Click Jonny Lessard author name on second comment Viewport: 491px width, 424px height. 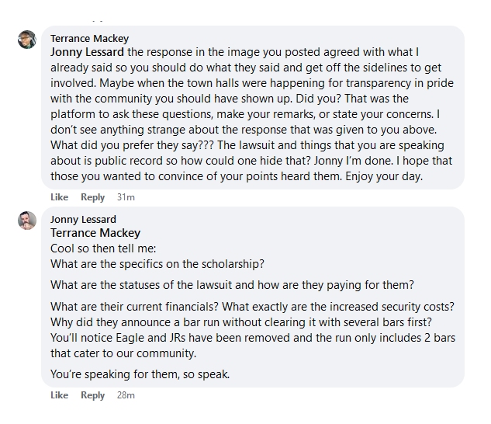point(83,219)
